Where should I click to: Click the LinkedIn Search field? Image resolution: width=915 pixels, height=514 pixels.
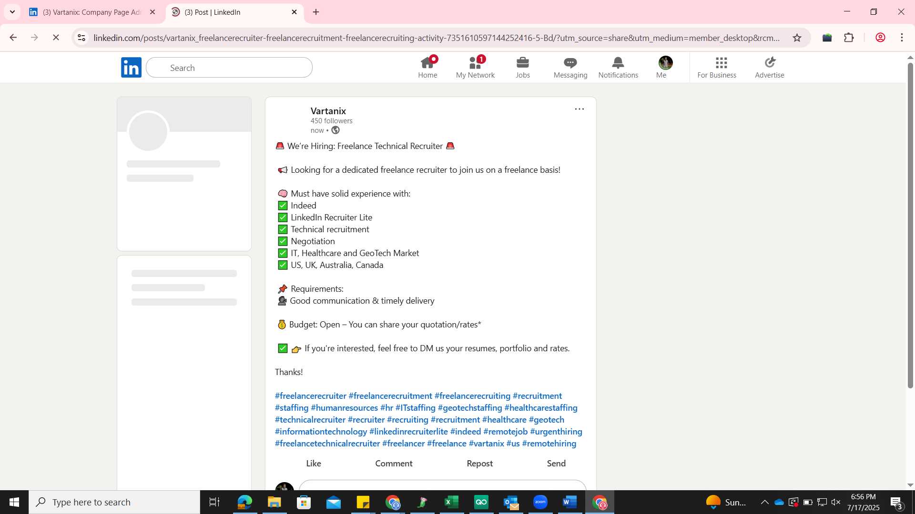[x=229, y=68]
